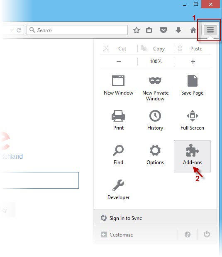The width and height of the screenshot is (222, 257).
Task: Open the Add-ons manager
Action: pyautogui.click(x=192, y=156)
